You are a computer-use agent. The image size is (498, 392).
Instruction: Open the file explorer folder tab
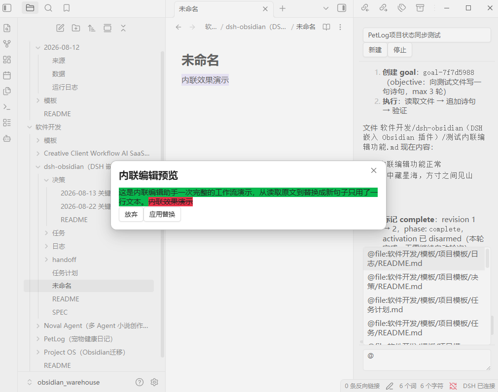click(30, 8)
